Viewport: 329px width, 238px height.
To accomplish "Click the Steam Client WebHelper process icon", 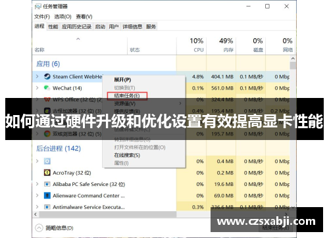I will point(47,76).
